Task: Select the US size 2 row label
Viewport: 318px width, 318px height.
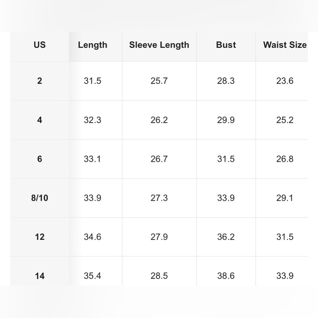Action: point(39,81)
